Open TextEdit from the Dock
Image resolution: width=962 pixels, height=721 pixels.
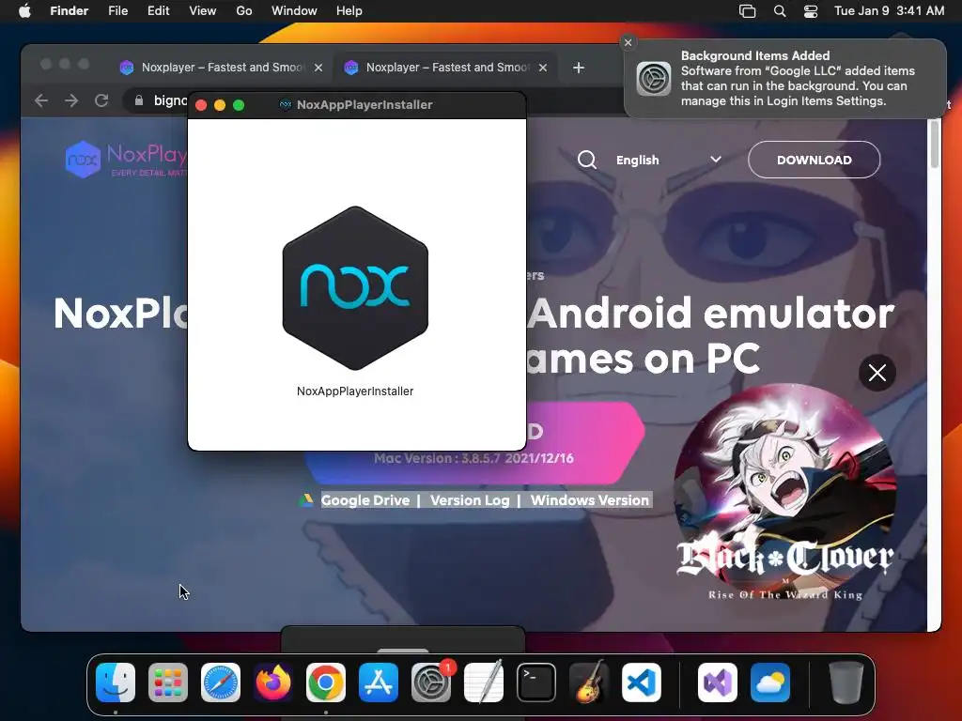pyautogui.click(x=484, y=683)
